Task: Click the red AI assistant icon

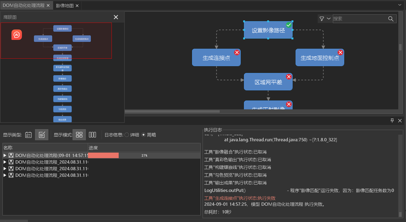Action: point(17,35)
